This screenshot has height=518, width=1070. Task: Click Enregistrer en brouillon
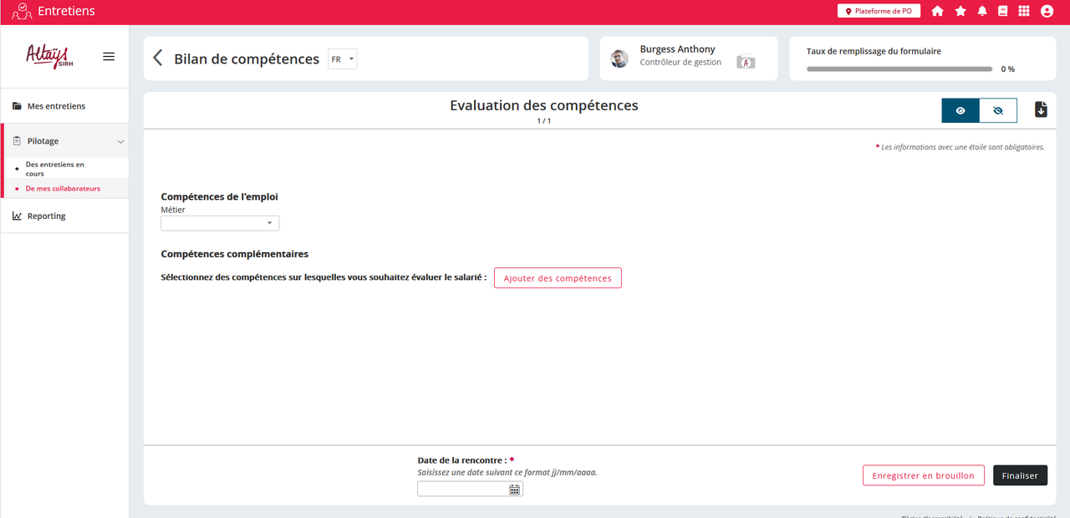(x=923, y=475)
